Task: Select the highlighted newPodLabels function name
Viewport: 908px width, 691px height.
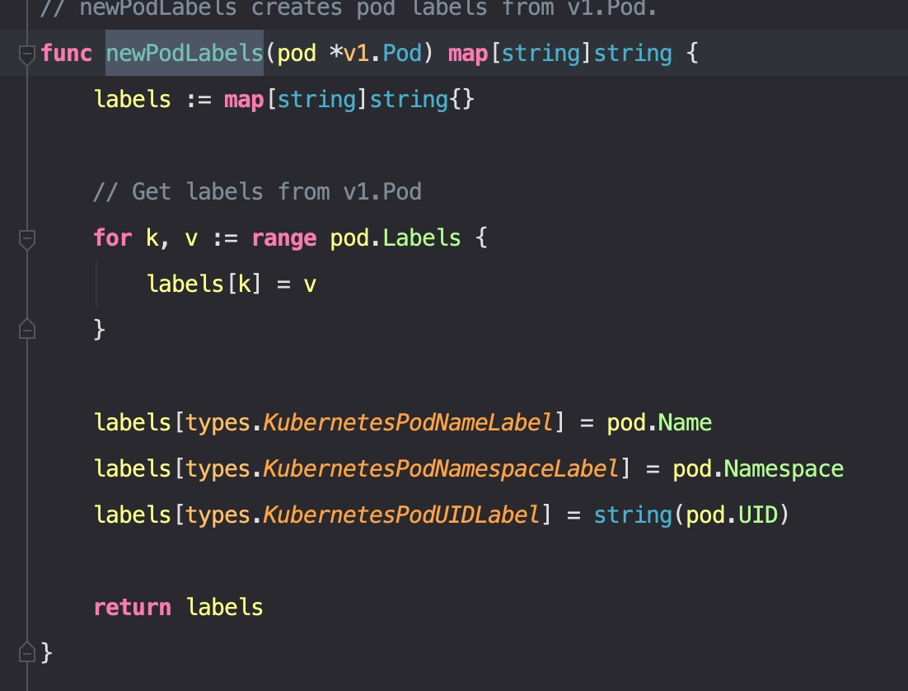Action: (184, 54)
